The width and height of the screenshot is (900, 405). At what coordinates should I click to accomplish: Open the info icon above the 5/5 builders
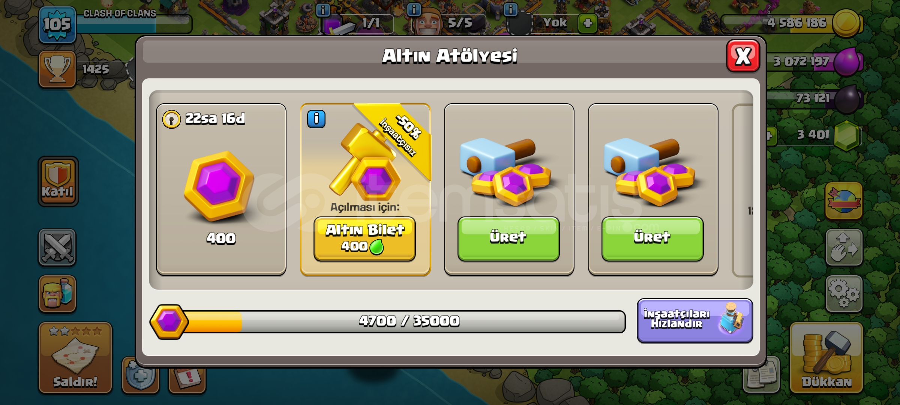click(x=414, y=9)
